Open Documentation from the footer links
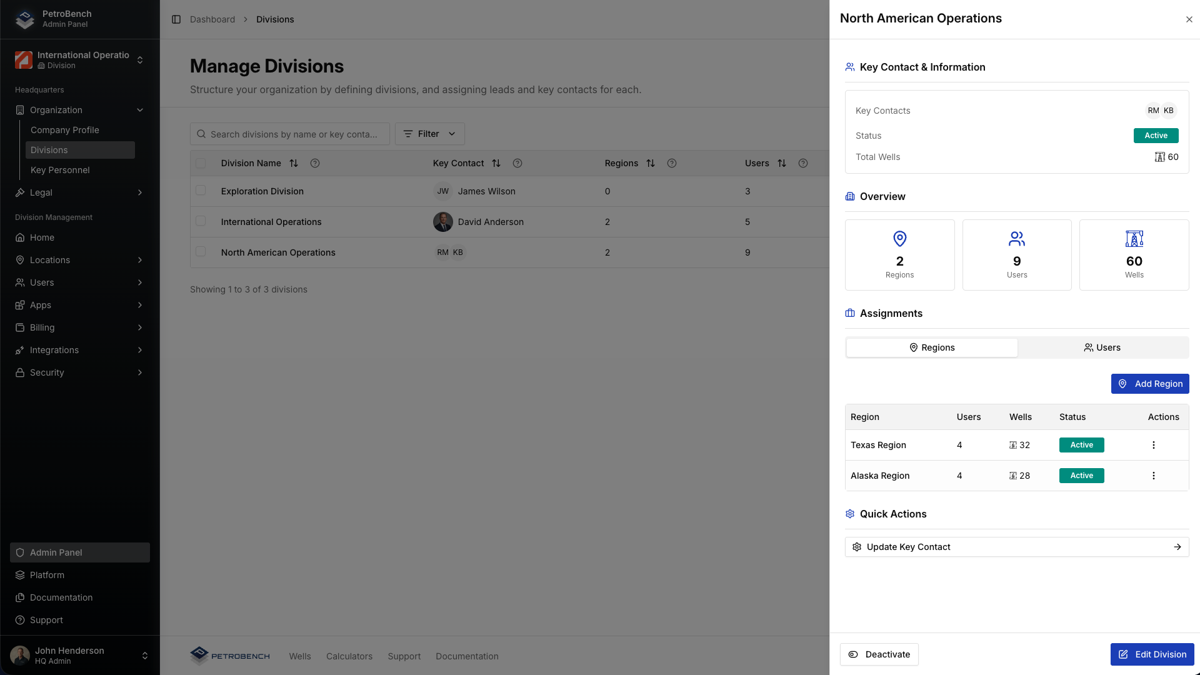 coord(467,656)
